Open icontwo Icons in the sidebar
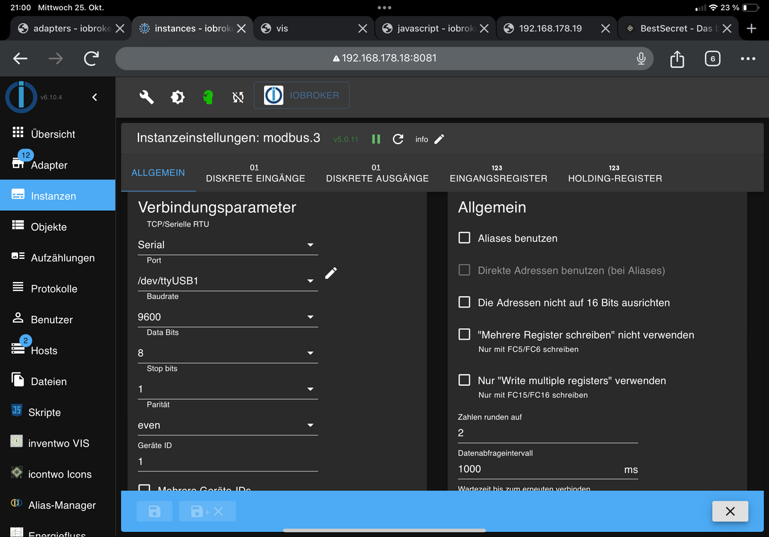The image size is (769, 537). point(58,474)
